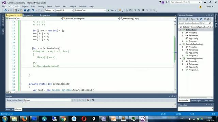Toggle auto-hide pin on Properties panel

[209, 105]
